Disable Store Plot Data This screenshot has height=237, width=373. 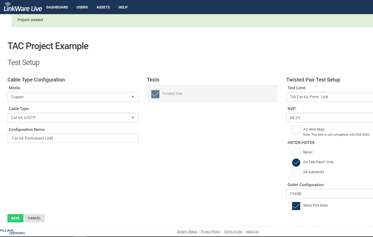coord(296,206)
